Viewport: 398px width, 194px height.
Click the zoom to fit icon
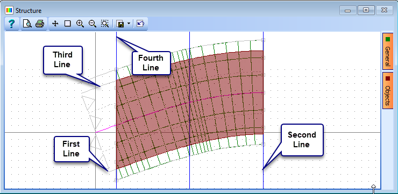click(104, 24)
